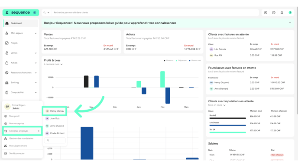The height and width of the screenshot is (167, 298).
Task: Click the Se déconnecter logout icon
Action: (x=6, y=153)
